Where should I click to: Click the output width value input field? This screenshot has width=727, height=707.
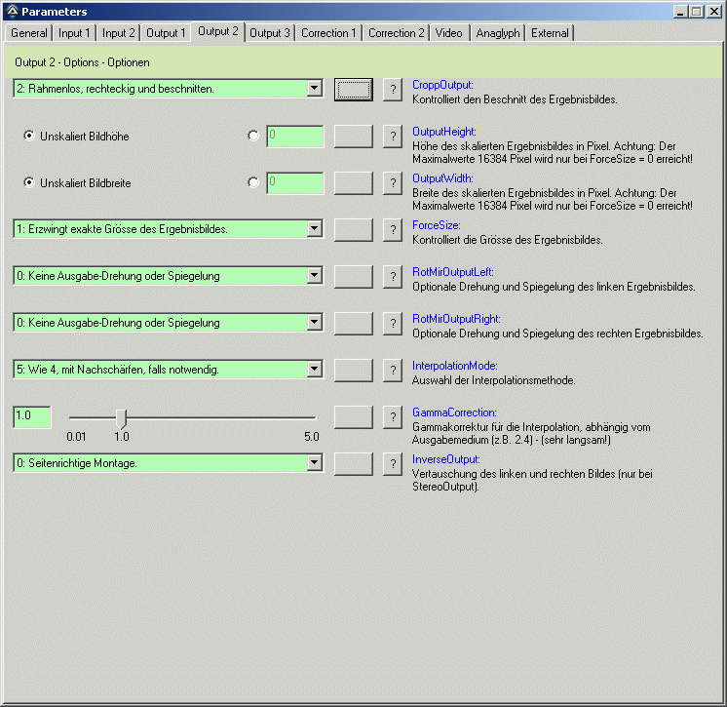click(x=294, y=182)
